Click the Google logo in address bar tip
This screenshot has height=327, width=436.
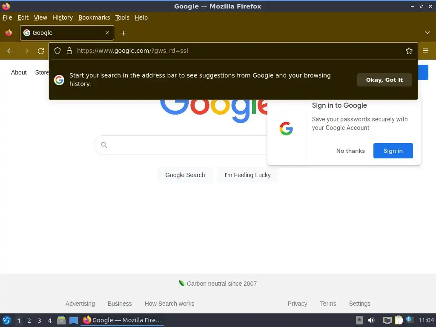coord(59,80)
